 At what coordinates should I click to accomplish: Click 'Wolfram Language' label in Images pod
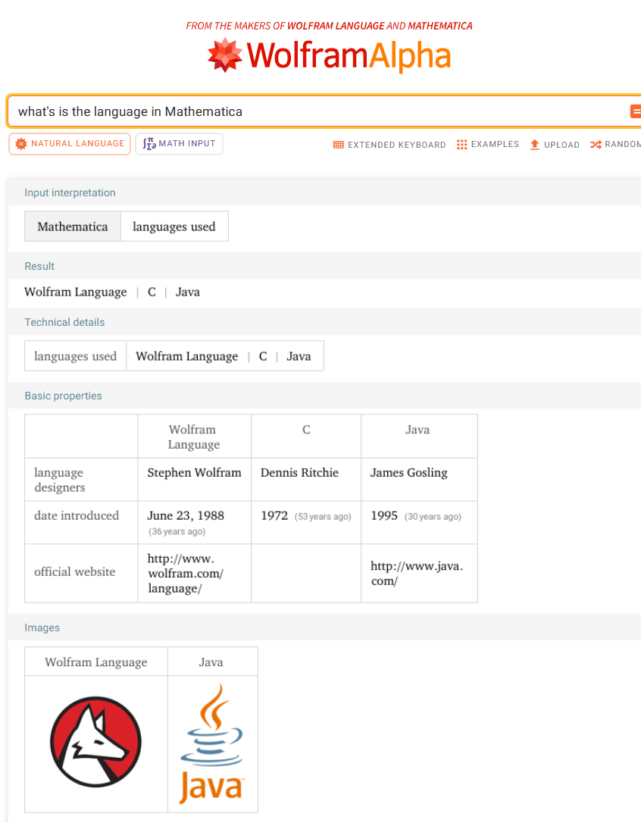[96, 662]
